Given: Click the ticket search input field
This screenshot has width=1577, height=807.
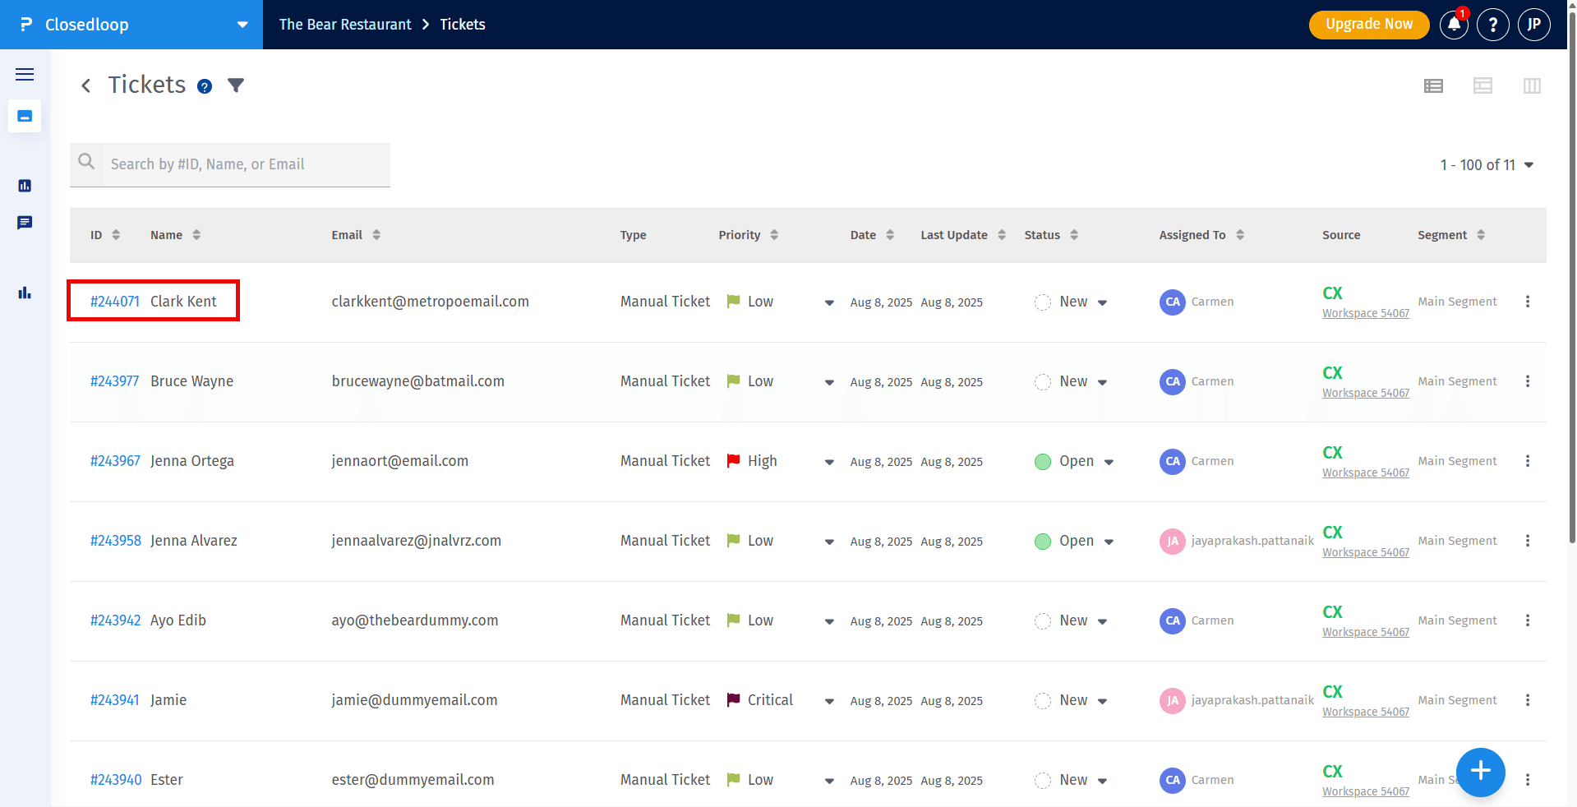Looking at the screenshot, I should coord(247,164).
